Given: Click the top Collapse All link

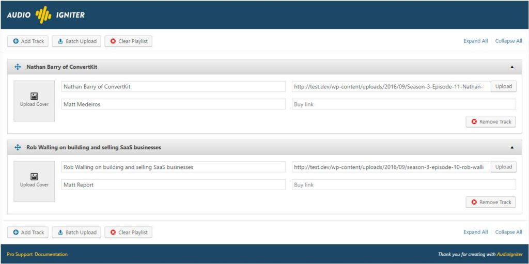Looking at the screenshot, I should tap(508, 41).
